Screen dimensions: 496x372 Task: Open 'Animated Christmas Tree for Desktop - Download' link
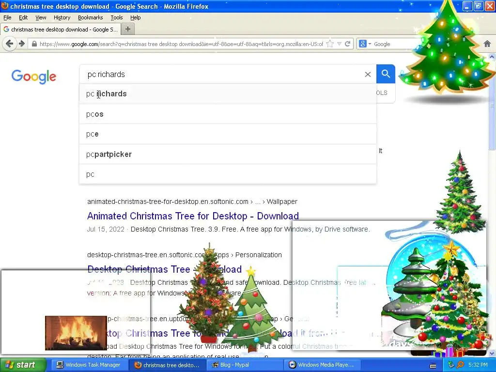193,216
